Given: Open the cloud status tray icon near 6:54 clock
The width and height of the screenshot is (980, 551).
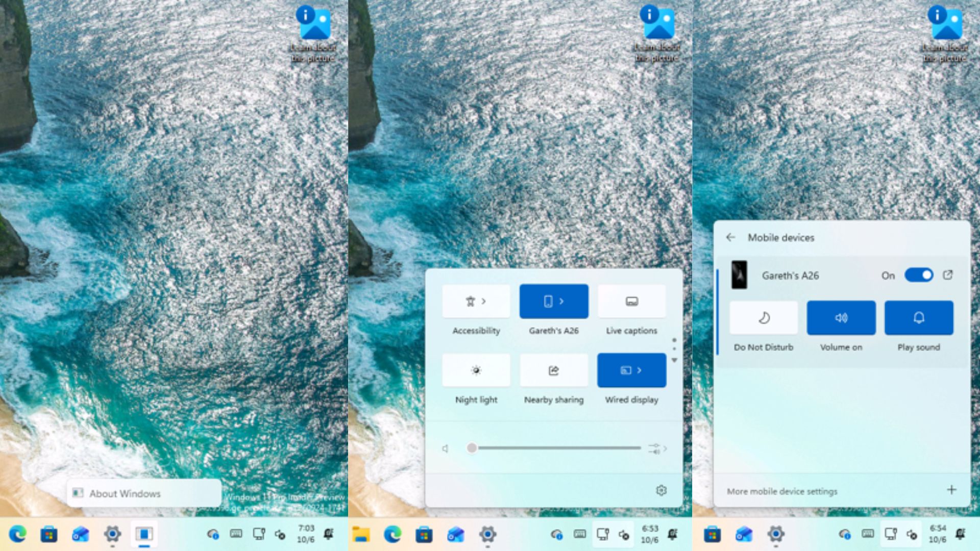Looking at the screenshot, I should point(845,534).
